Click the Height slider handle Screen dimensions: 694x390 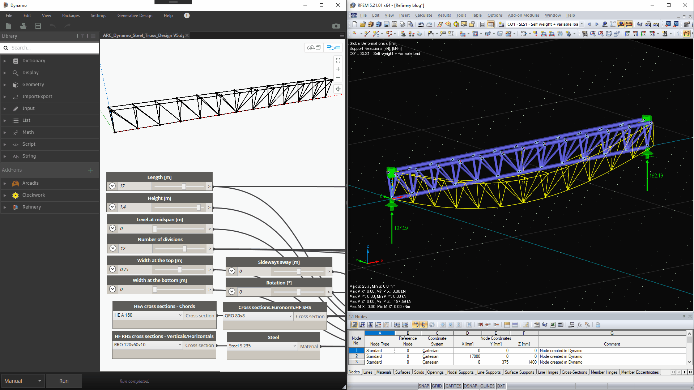point(199,207)
